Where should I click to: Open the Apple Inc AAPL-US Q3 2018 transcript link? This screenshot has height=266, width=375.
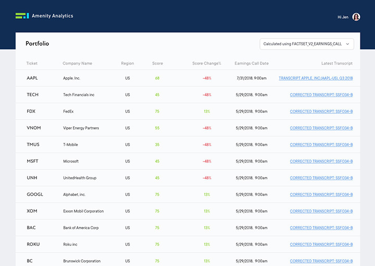click(316, 78)
